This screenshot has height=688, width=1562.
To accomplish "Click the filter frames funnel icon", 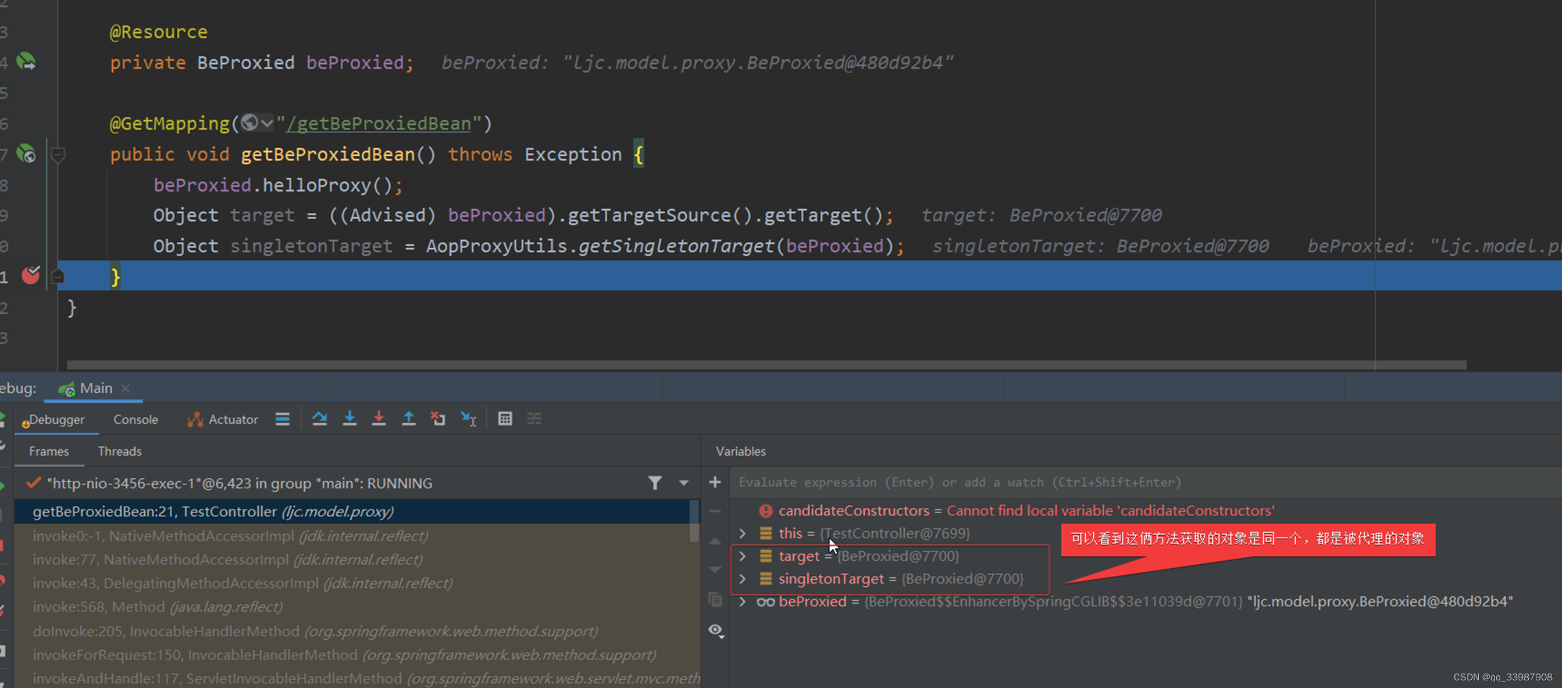I will tap(655, 483).
